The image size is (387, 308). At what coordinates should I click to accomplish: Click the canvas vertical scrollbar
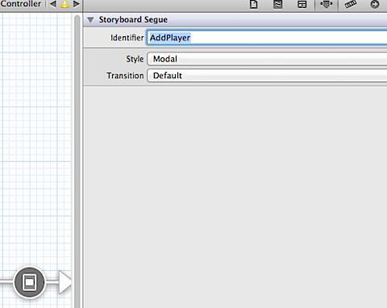coord(77,161)
